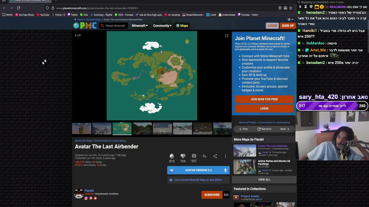Click JOIN NOW FOR FREE button
Screen dimensions: 369x207
[264, 99]
